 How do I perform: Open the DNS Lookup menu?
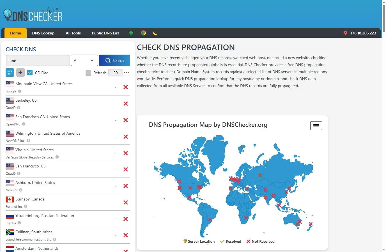click(43, 33)
